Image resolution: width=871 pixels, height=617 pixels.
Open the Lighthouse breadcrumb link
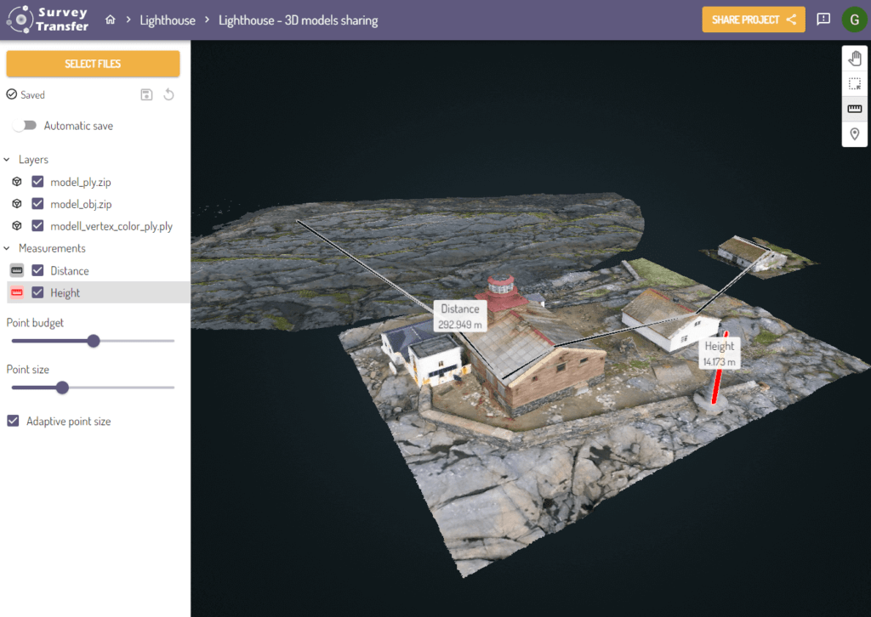[167, 20]
